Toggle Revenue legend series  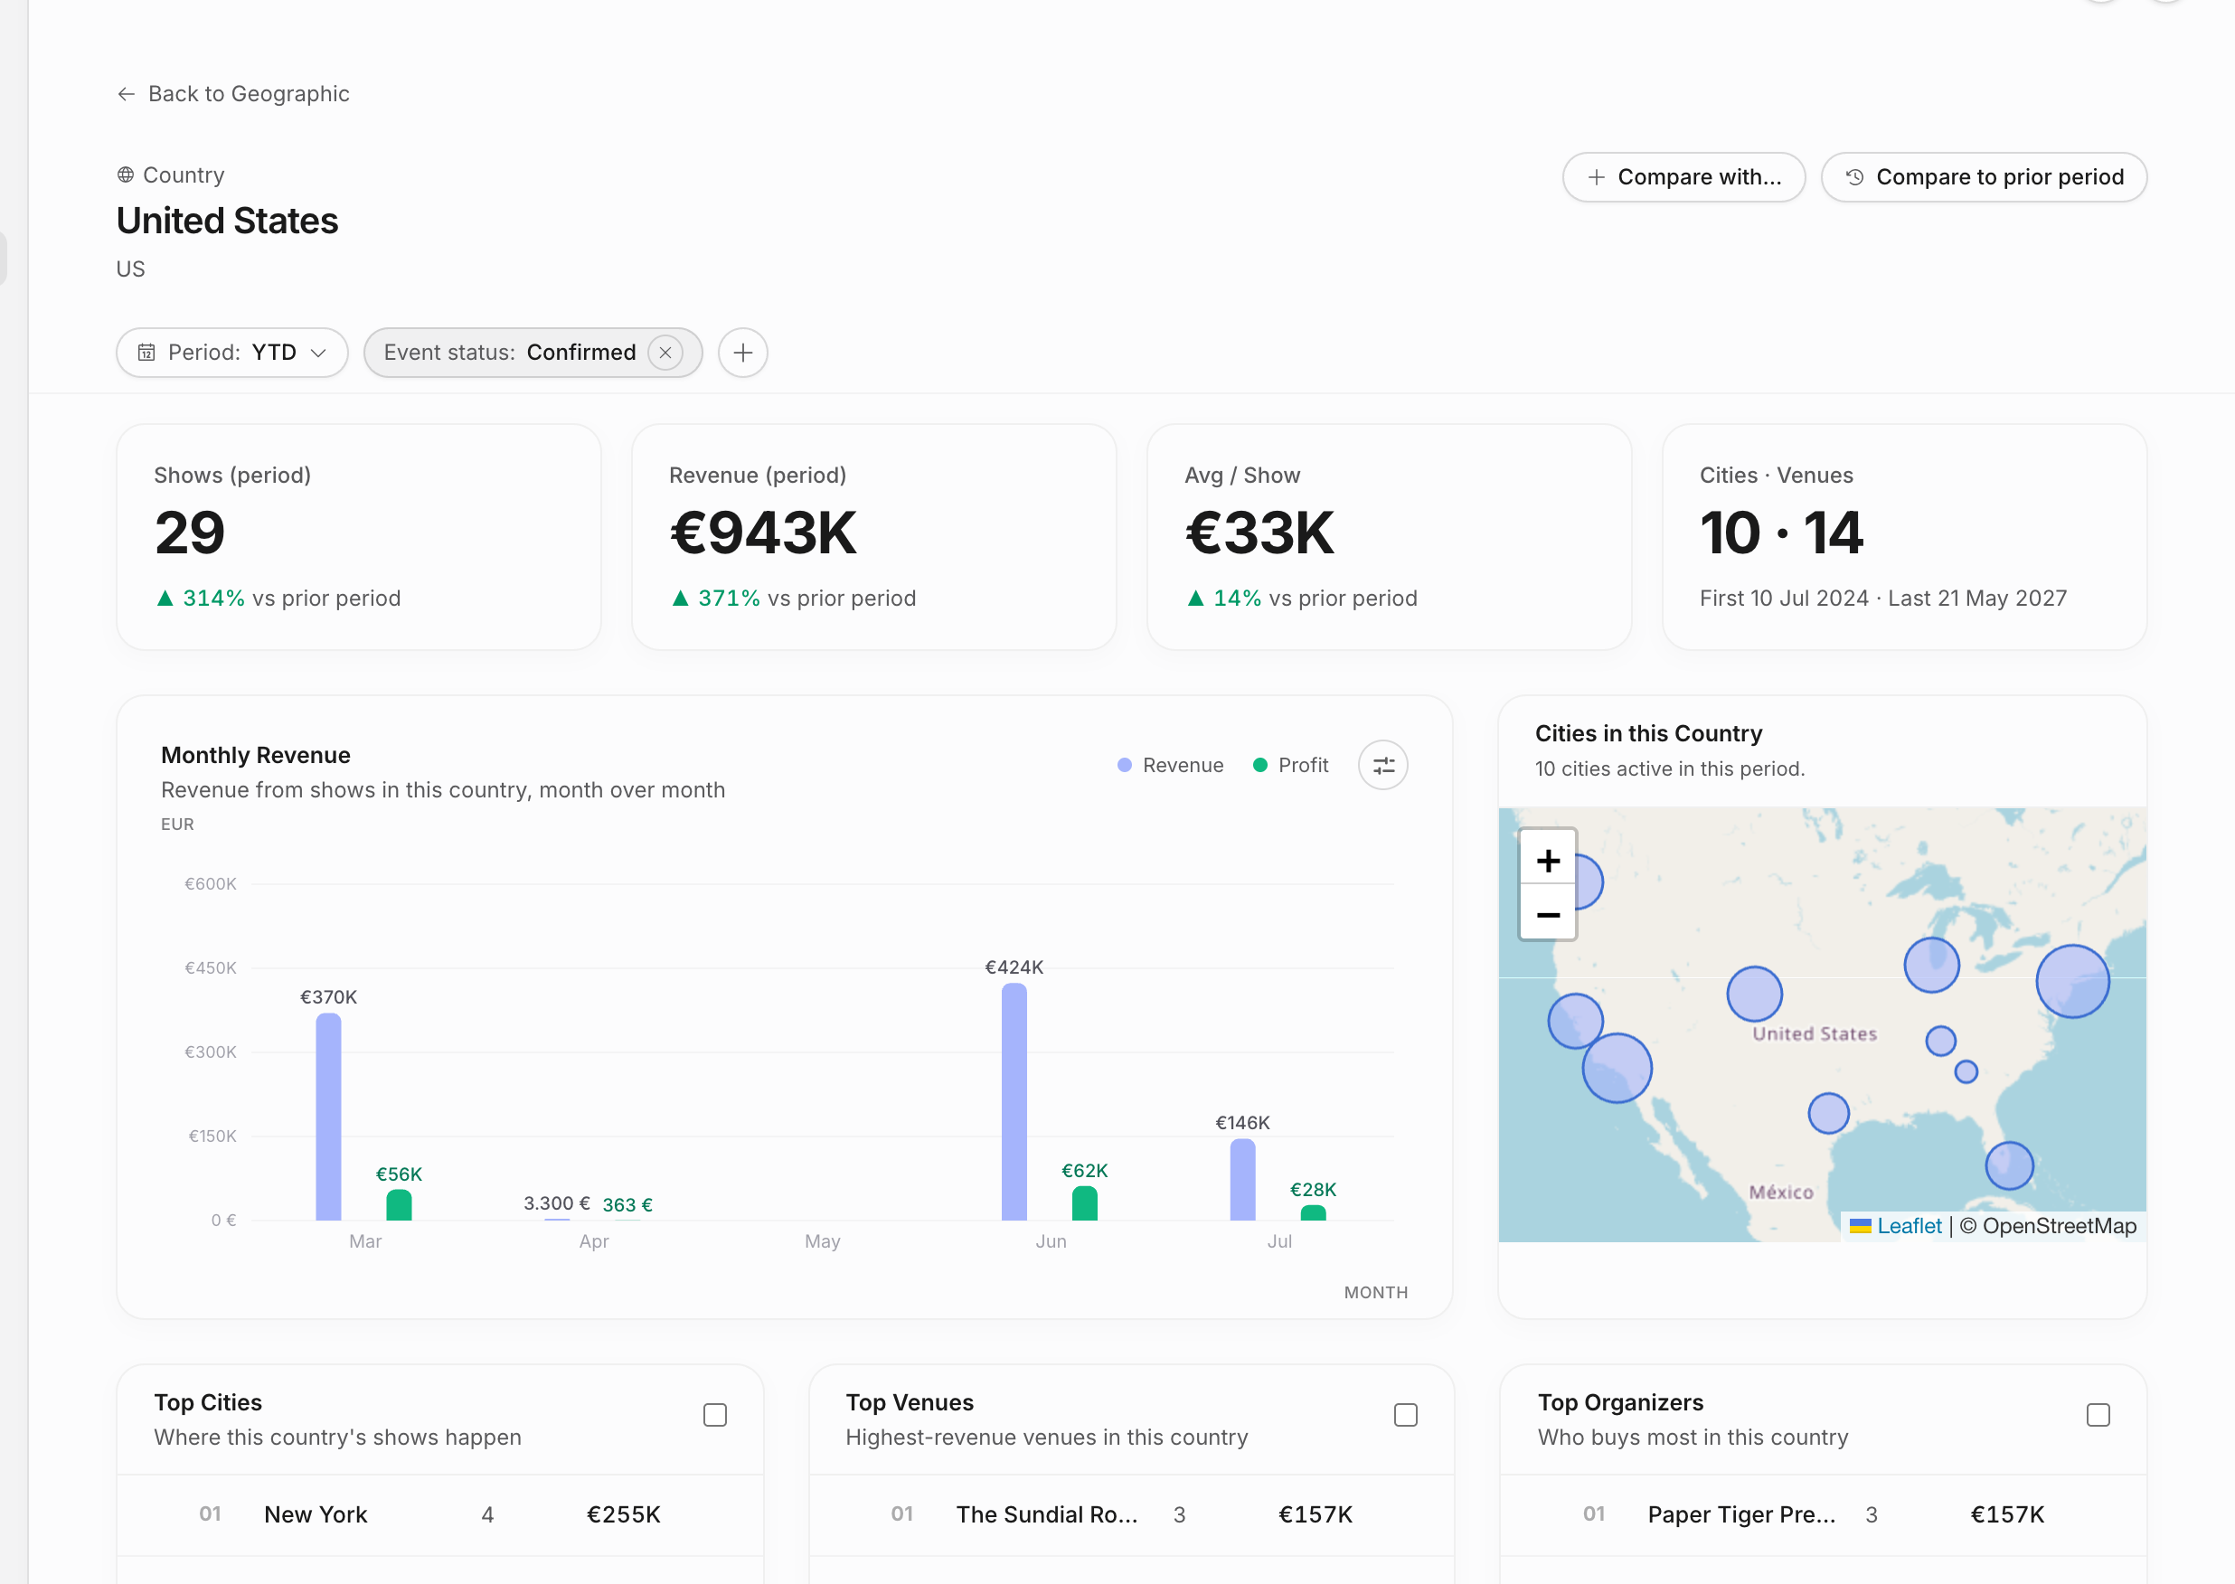[x=1170, y=766]
